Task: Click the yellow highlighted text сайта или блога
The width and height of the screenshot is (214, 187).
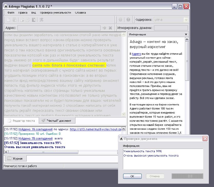Action: [69, 65]
